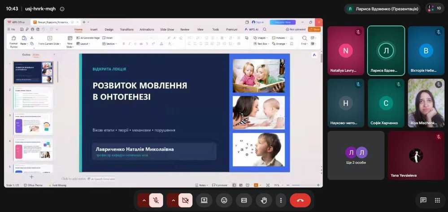Unmute the microphone in Meet controls
Image resolution: width=448 pixels, height=212 pixels.
click(x=156, y=200)
